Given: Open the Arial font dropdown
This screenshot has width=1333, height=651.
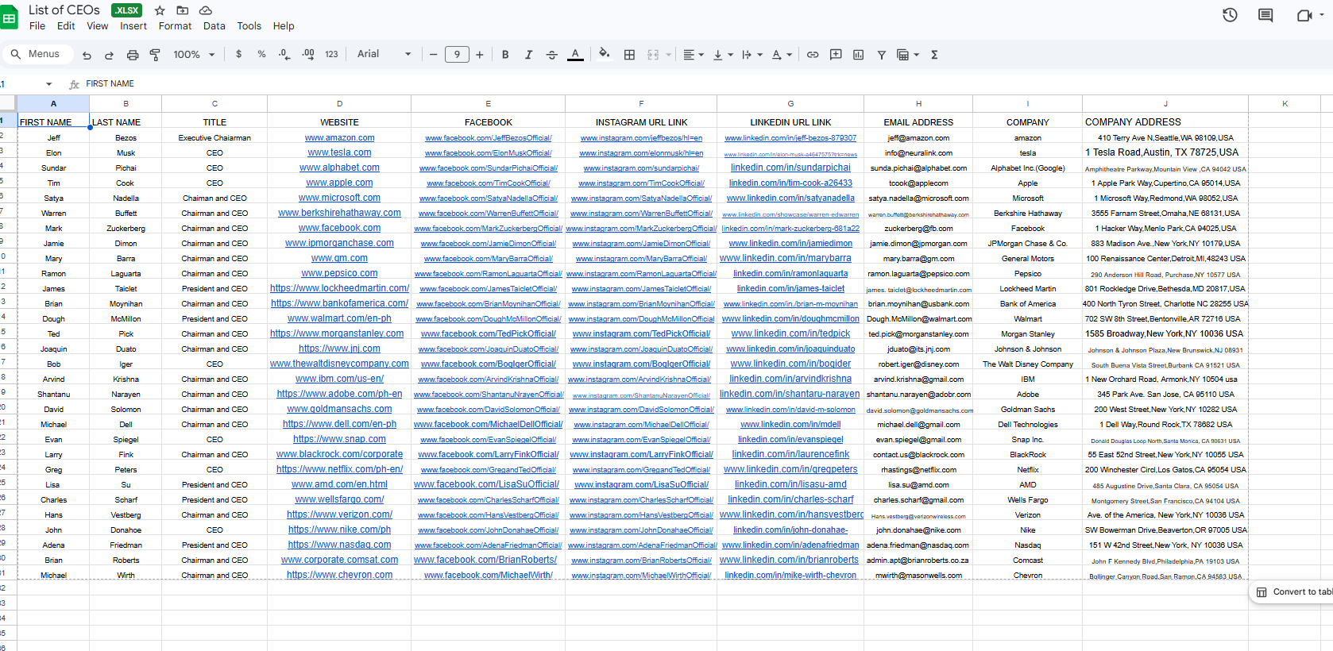Looking at the screenshot, I should click(x=384, y=54).
